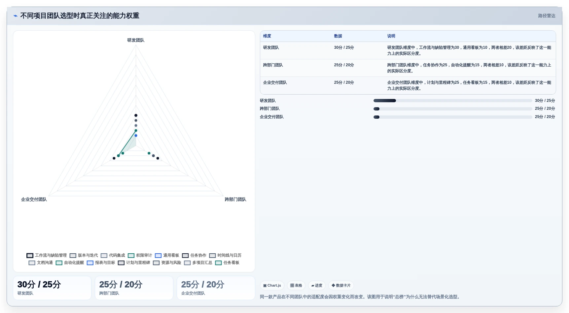Click the 企业交付团队 table row description text
Screen dimensions: 569x313
pyautogui.click(x=469, y=85)
